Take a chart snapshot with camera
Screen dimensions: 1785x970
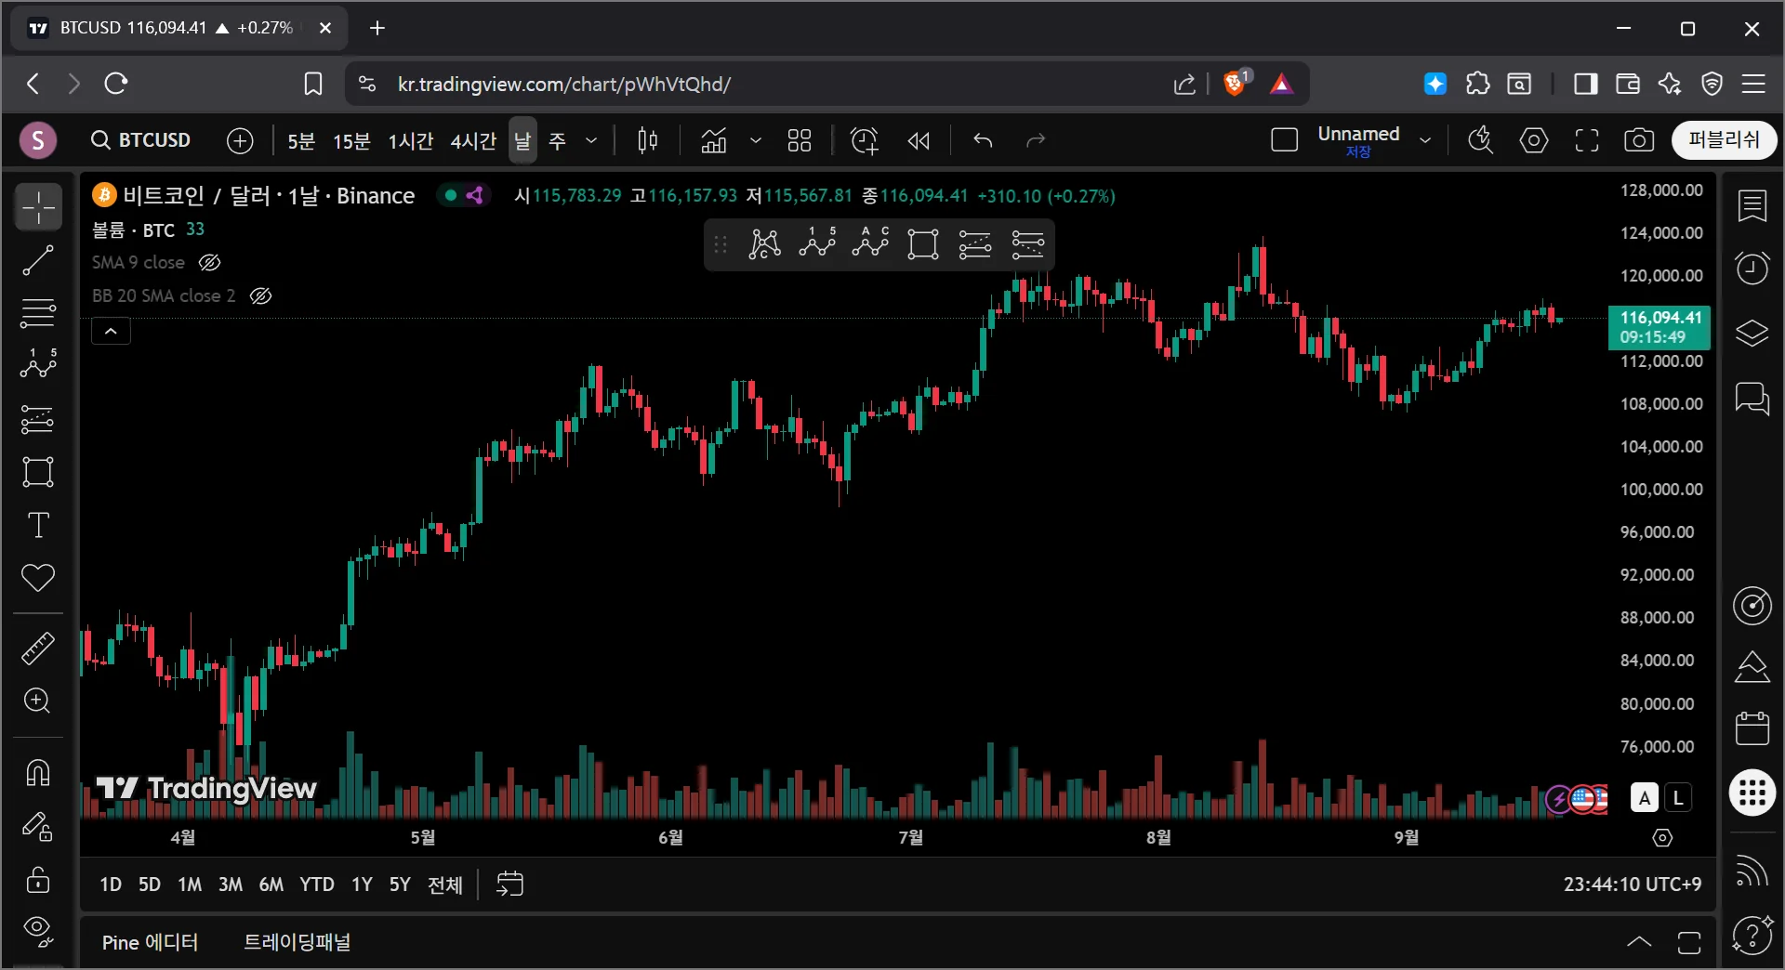pyautogui.click(x=1639, y=140)
